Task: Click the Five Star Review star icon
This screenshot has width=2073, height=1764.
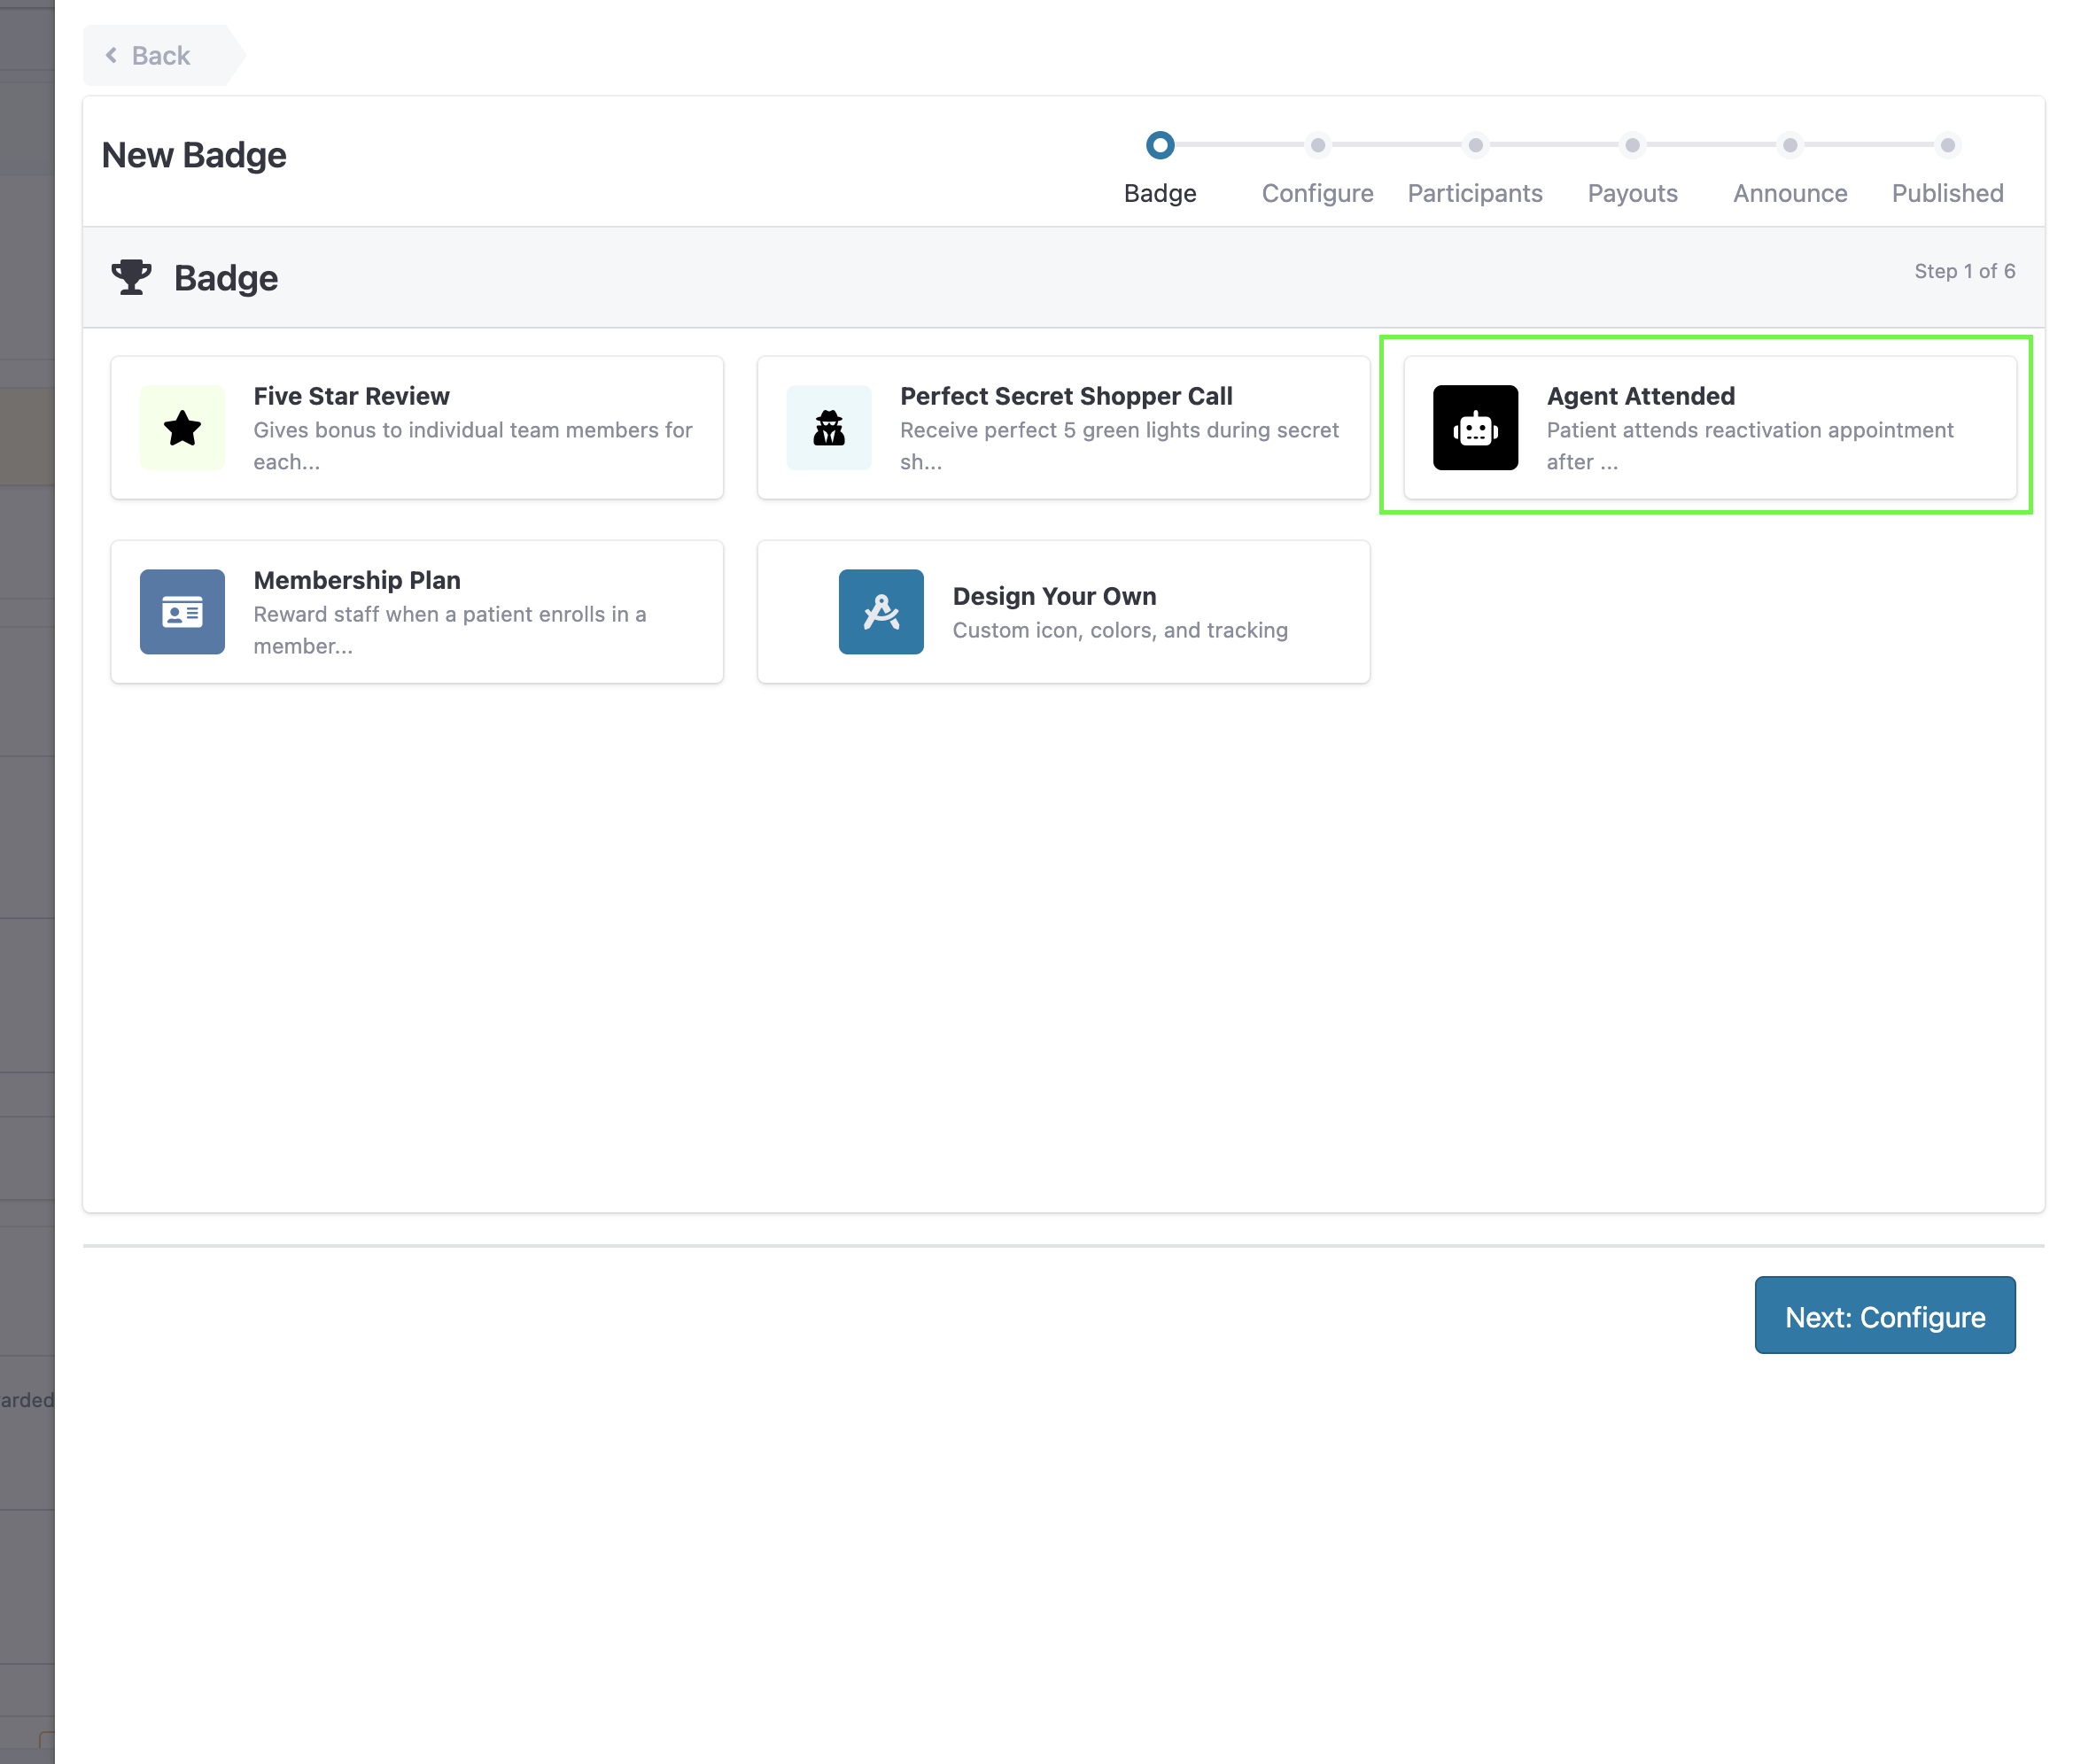Action: (x=182, y=428)
